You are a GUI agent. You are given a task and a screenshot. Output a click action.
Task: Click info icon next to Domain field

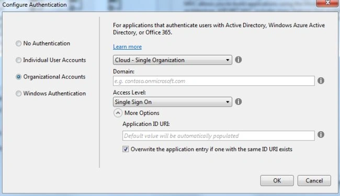point(321,81)
